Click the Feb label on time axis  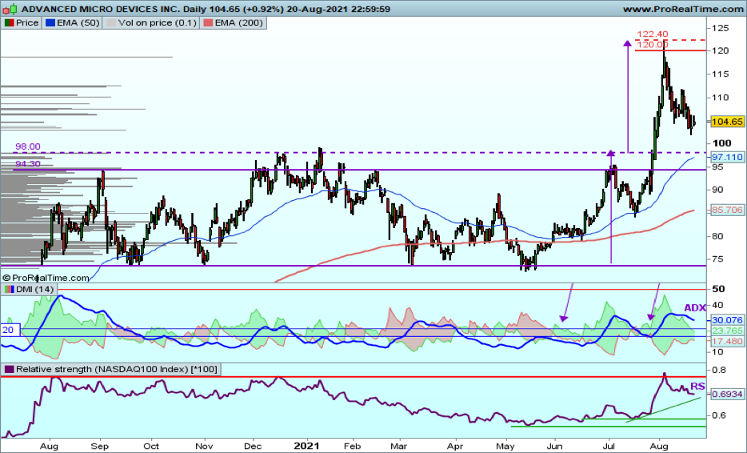click(352, 447)
